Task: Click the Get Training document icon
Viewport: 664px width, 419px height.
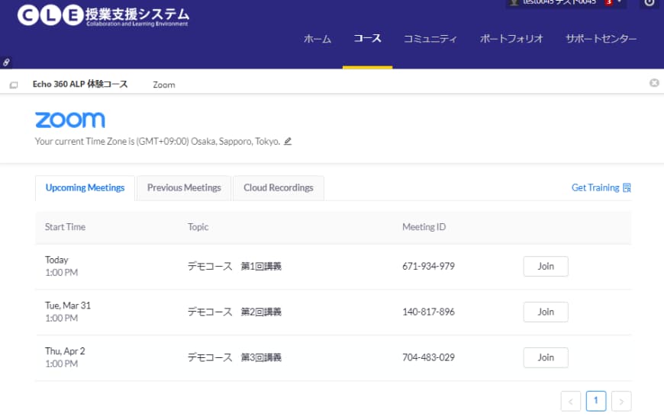Action: point(627,187)
